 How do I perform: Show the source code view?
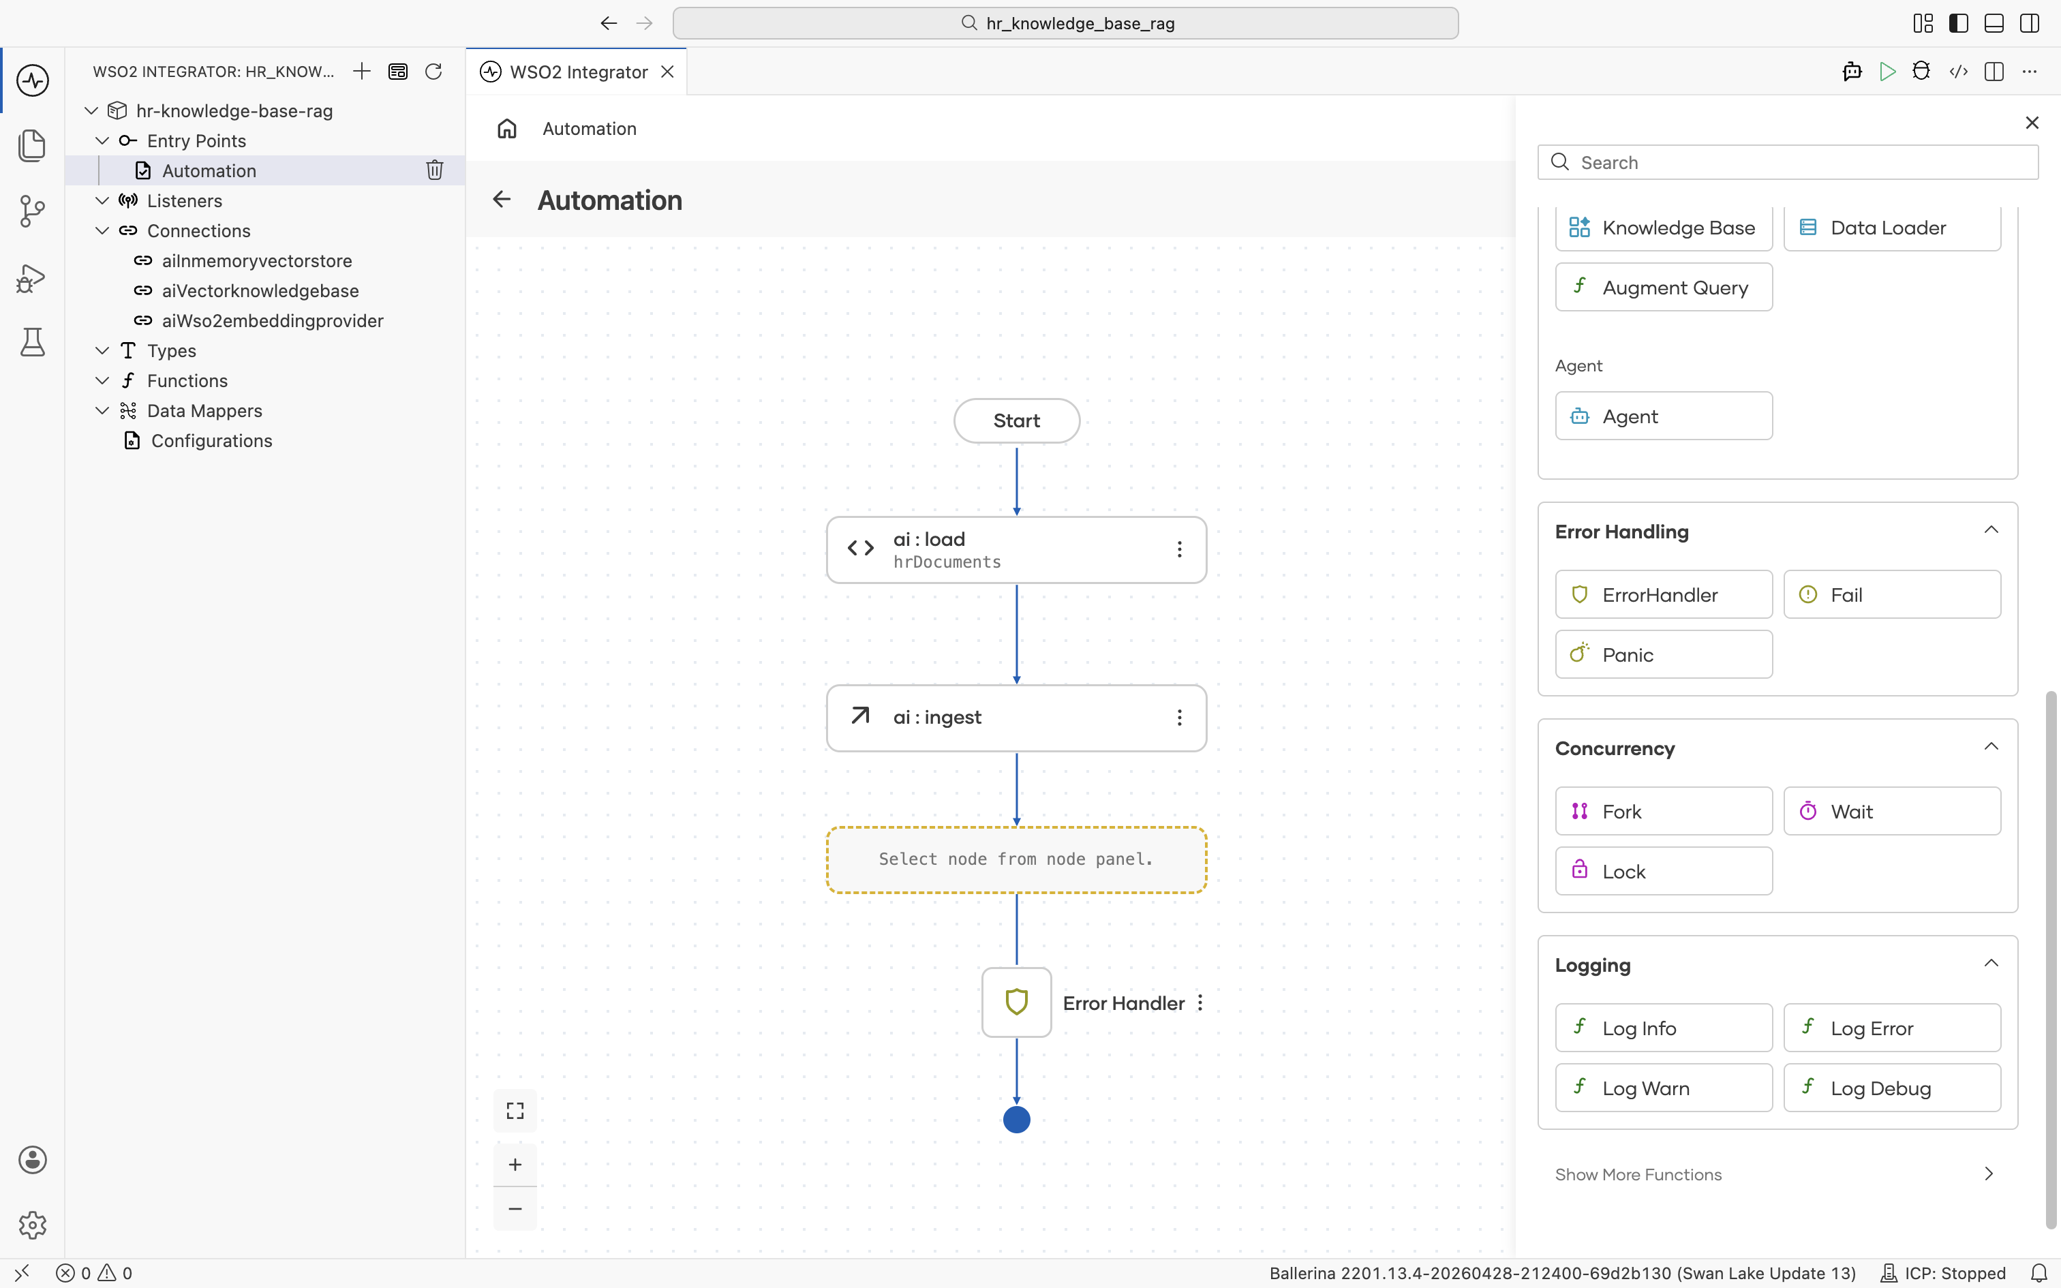click(1959, 72)
